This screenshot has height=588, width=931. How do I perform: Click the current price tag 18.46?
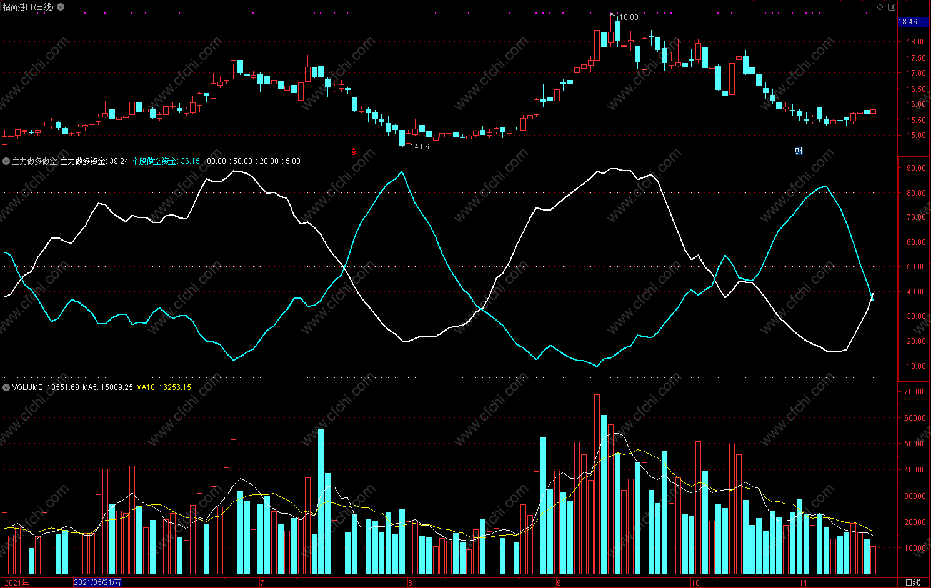(x=913, y=22)
